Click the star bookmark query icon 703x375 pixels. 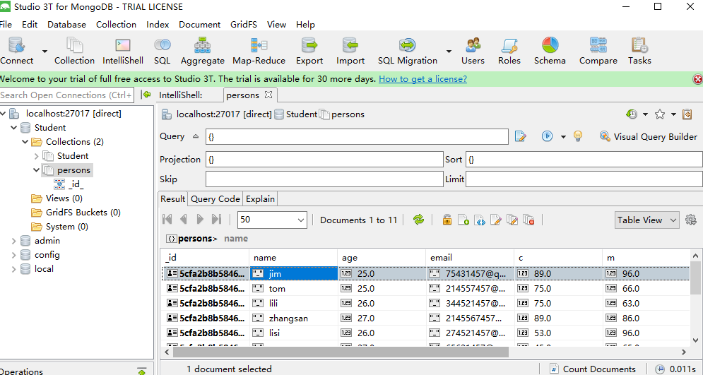pyautogui.click(x=659, y=114)
